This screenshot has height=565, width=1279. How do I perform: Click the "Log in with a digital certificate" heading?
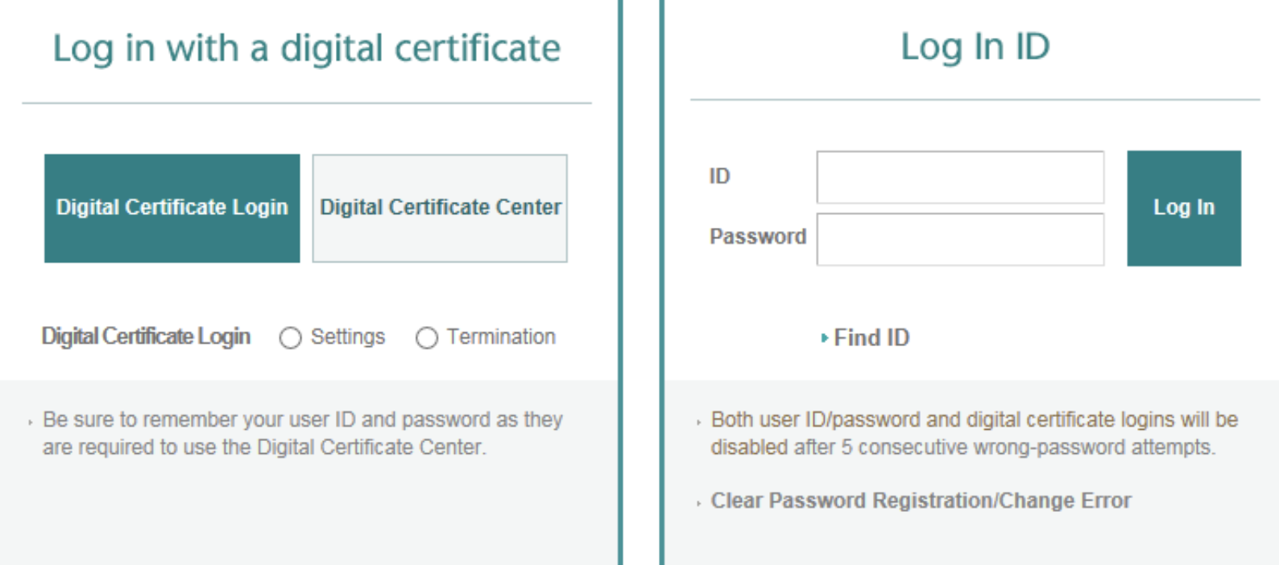pyautogui.click(x=306, y=48)
